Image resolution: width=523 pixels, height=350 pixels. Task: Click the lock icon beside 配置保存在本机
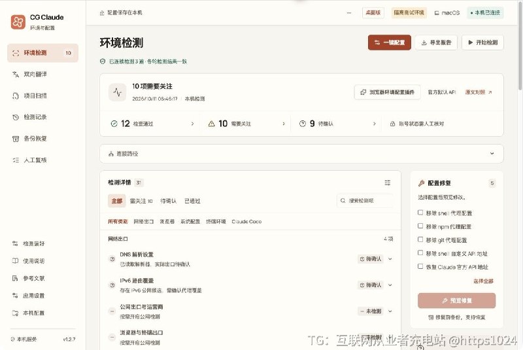[102, 13]
